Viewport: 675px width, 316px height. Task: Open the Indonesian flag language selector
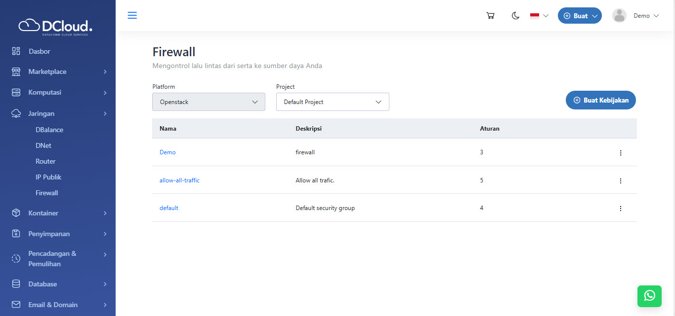[x=539, y=16]
